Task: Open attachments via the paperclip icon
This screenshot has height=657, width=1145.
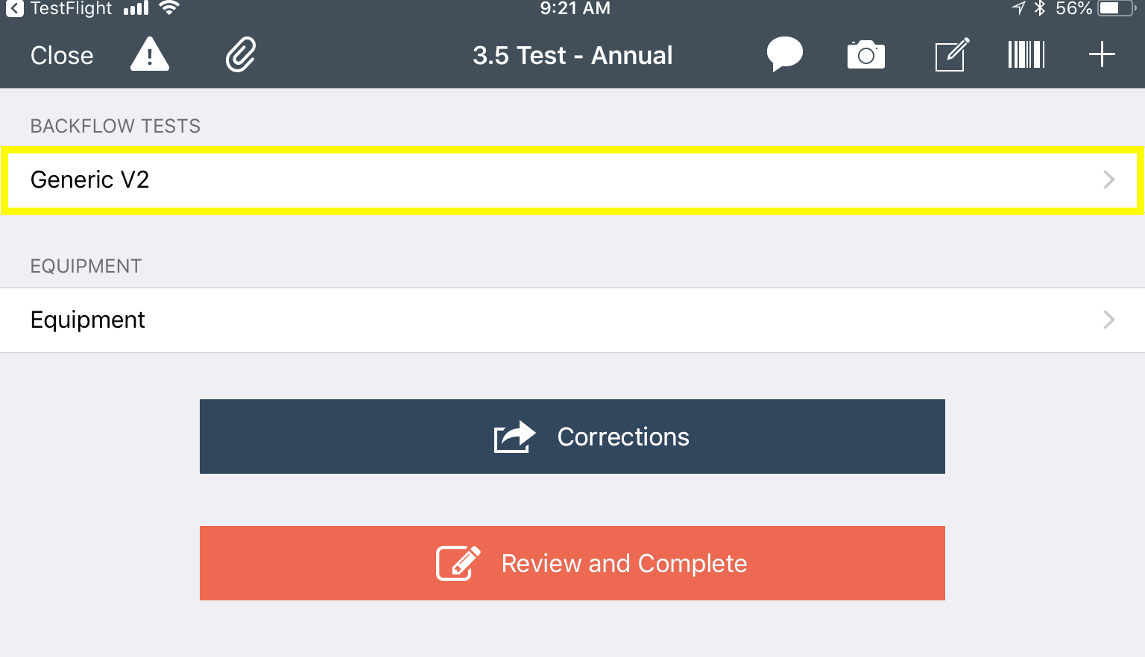Action: click(241, 54)
